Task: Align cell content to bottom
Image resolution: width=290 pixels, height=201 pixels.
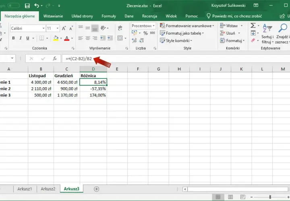Action: 95,28
